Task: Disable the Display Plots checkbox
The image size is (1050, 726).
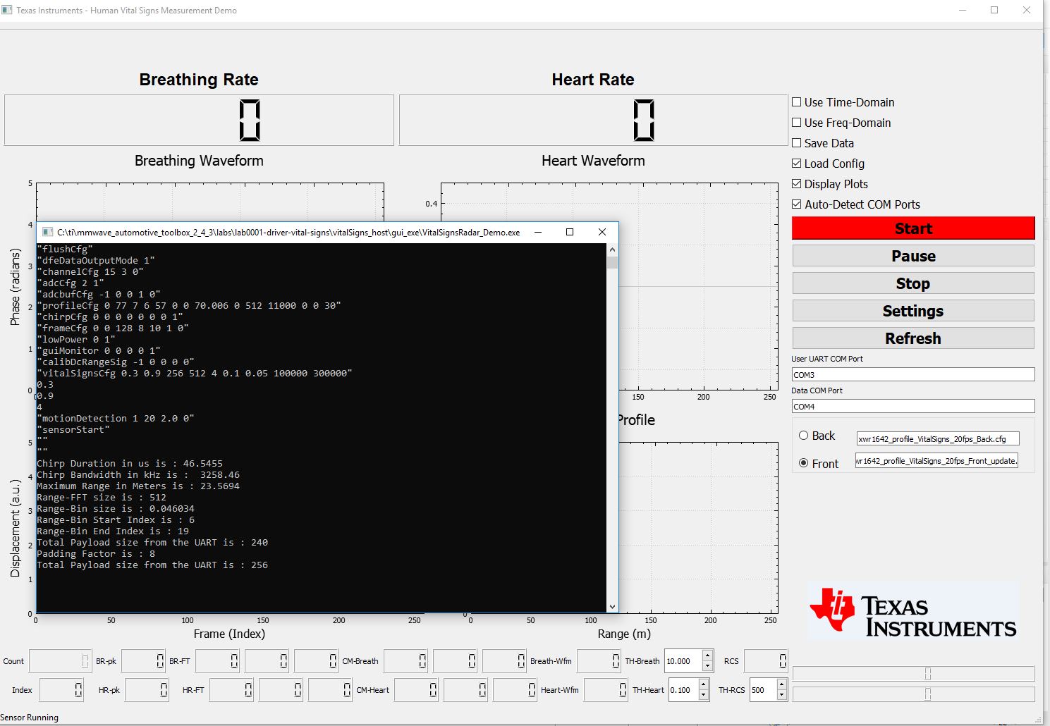Action: pos(797,184)
